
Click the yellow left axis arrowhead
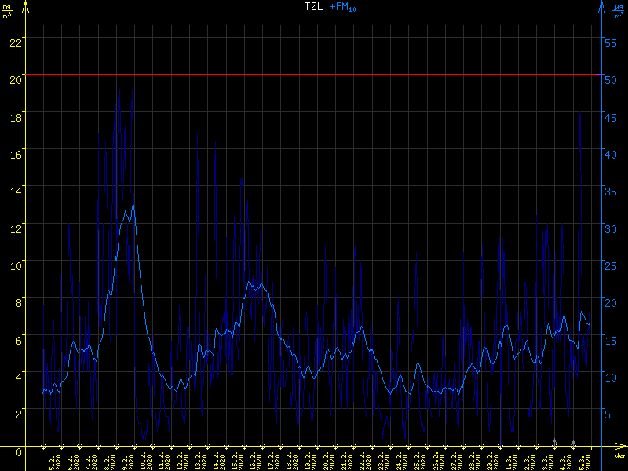point(26,6)
